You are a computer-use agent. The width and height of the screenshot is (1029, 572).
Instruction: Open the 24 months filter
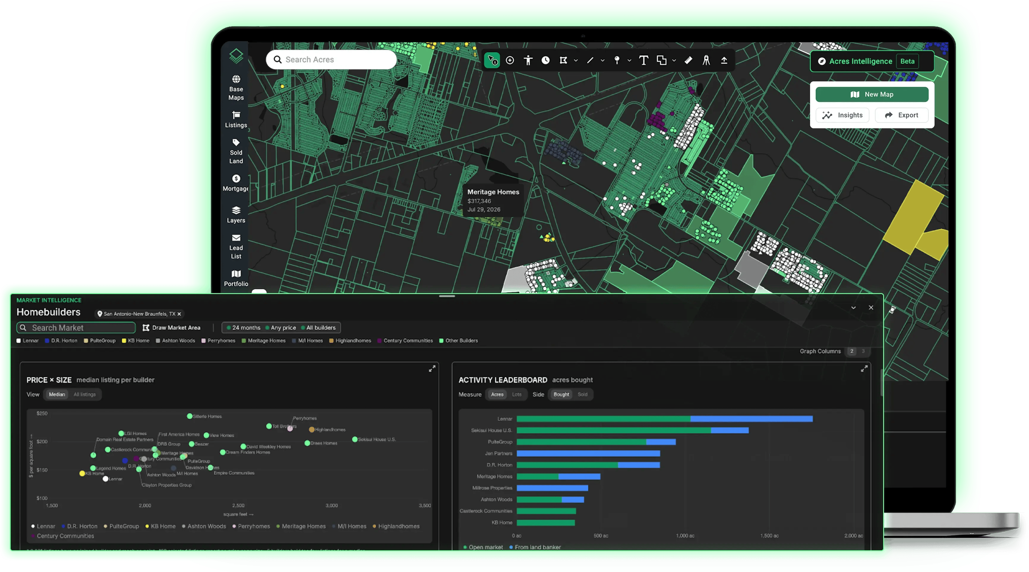pos(243,328)
